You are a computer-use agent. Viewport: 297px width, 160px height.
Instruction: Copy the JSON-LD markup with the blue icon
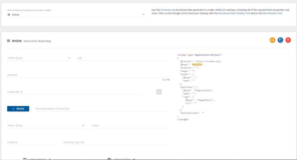point(280,40)
